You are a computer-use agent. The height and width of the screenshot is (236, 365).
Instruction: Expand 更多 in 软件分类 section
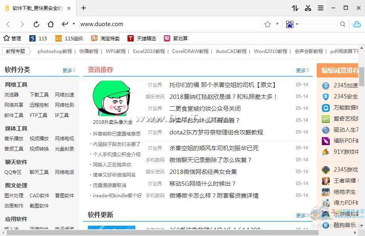point(68,70)
